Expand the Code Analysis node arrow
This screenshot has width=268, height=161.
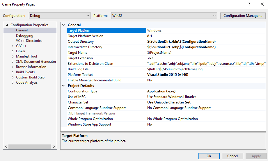point(13,83)
